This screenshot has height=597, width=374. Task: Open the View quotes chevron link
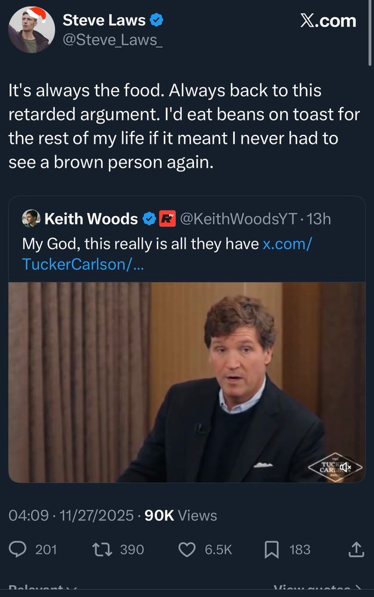click(x=316, y=590)
